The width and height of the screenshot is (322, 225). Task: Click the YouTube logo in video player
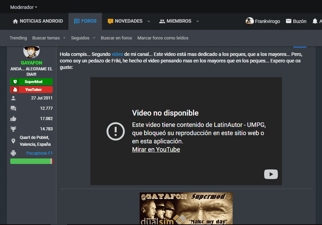271,174
